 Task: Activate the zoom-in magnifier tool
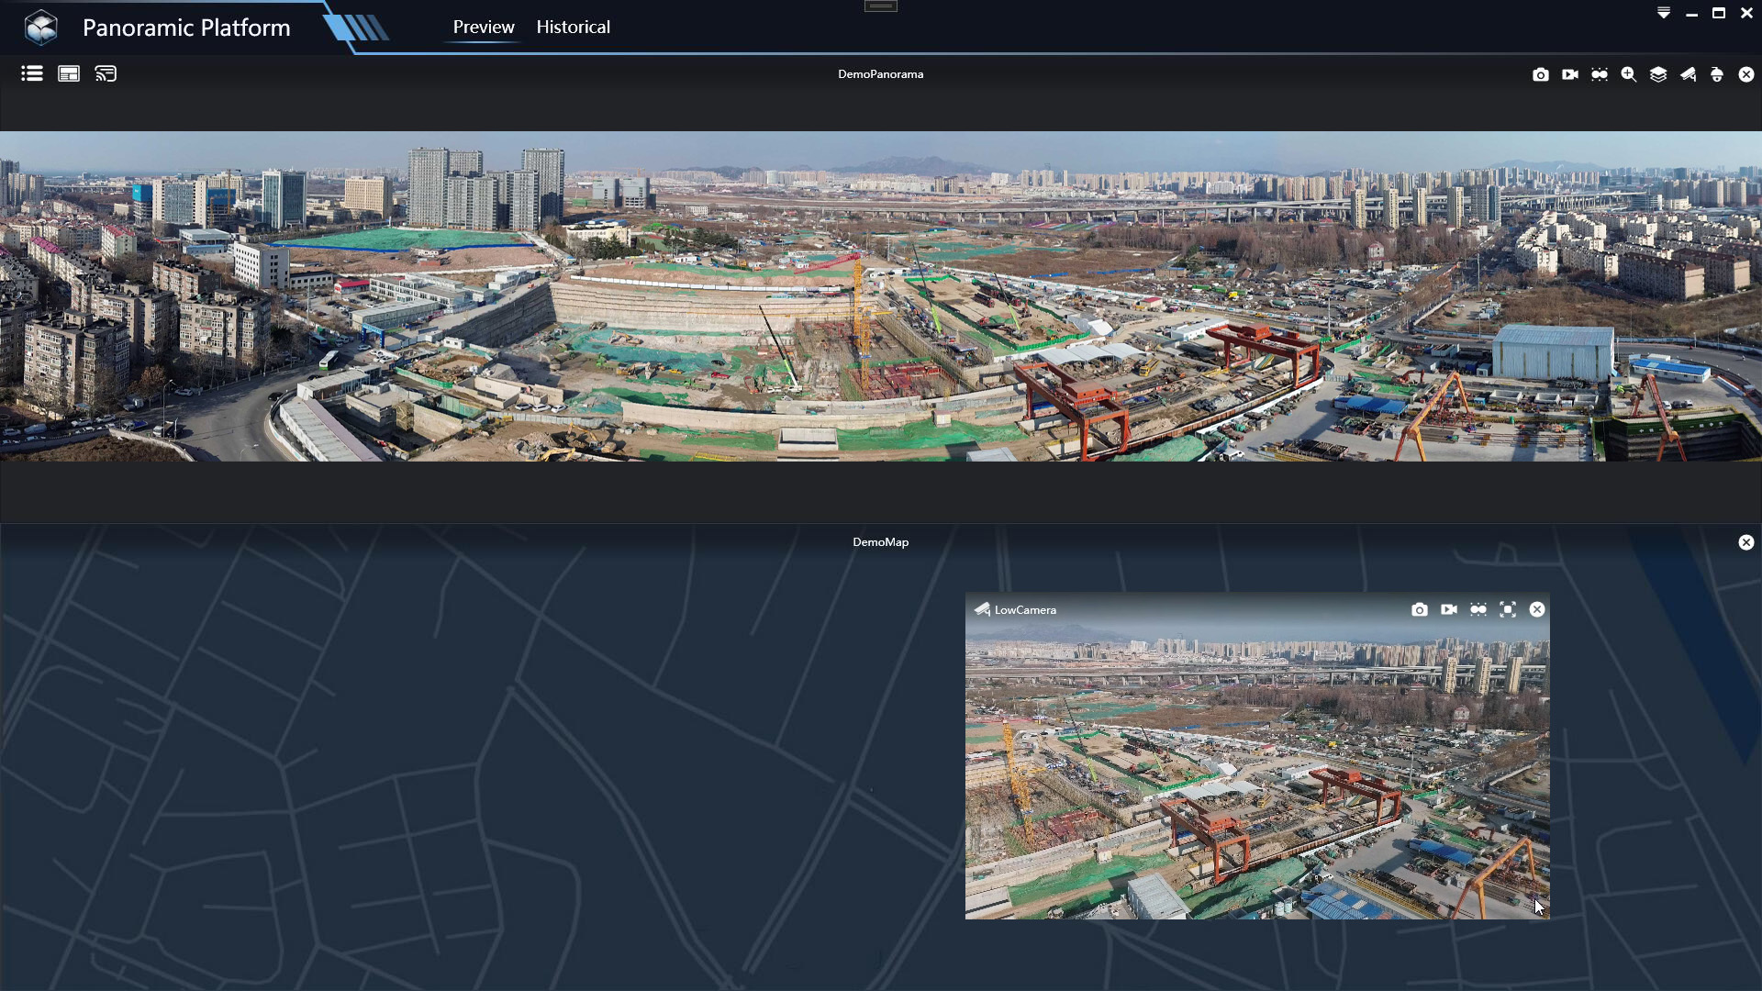pos(1629,74)
